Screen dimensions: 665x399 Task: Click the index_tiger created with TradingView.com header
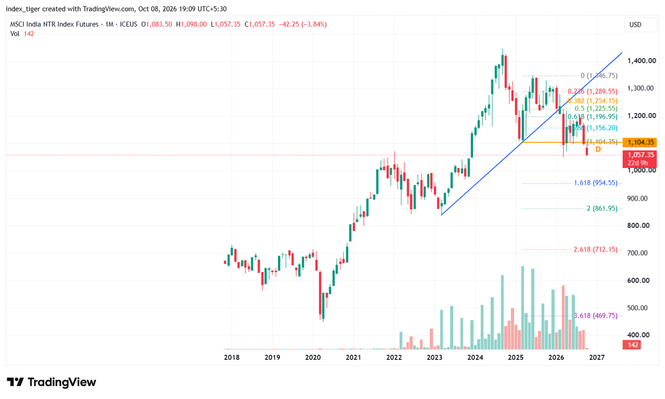(116, 9)
